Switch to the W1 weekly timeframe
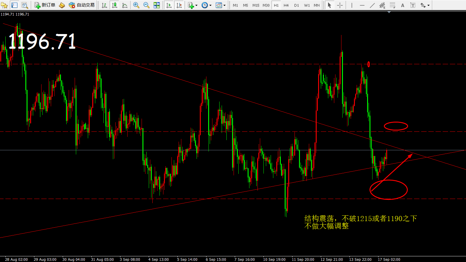Image resolution: width=466 pixels, height=262 pixels. [307, 5]
